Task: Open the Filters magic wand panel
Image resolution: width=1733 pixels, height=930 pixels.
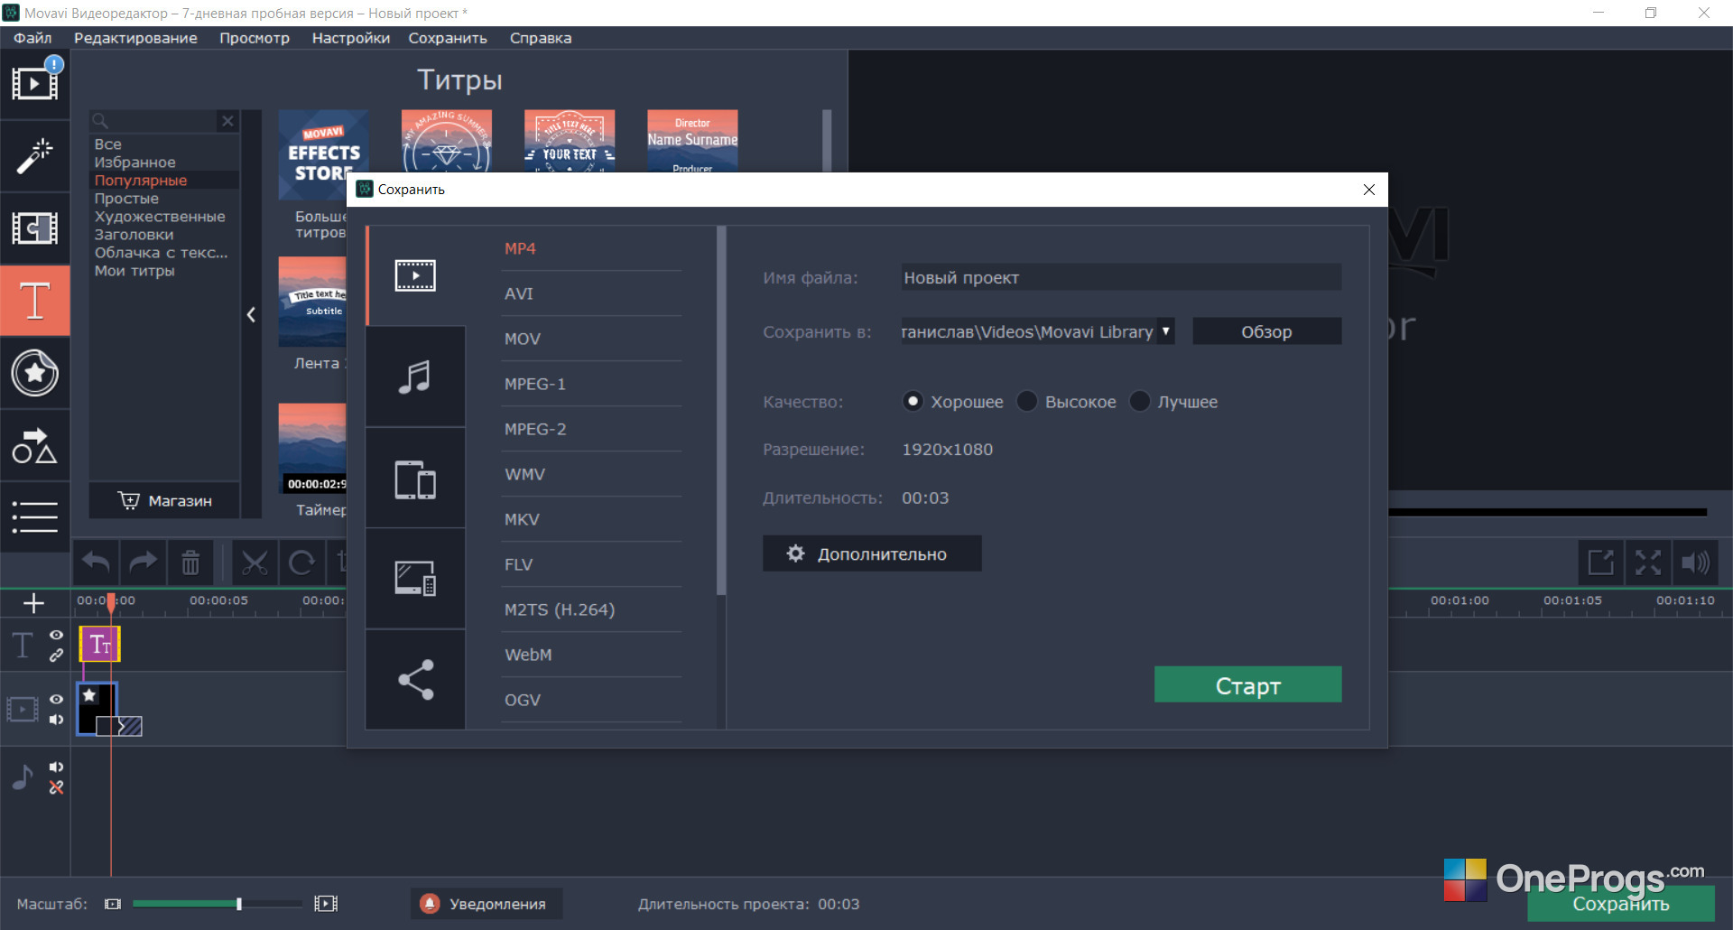Action: (x=35, y=156)
